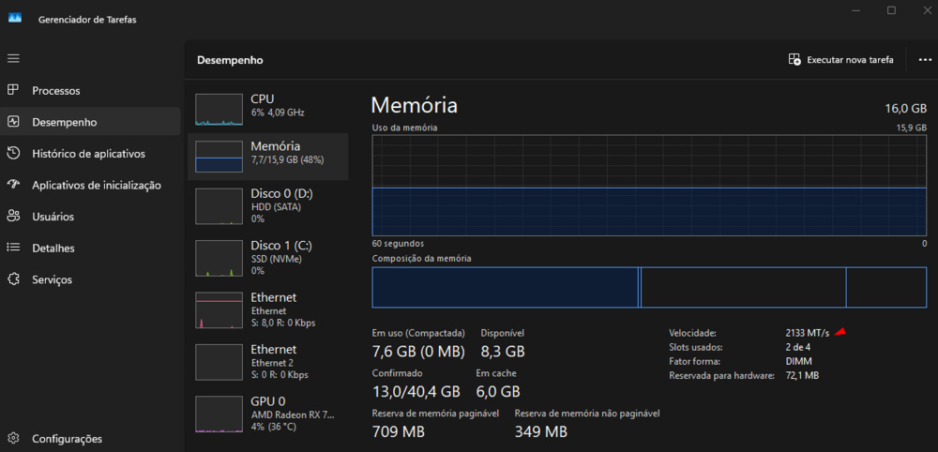Open Configurações gear icon

click(x=13, y=438)
